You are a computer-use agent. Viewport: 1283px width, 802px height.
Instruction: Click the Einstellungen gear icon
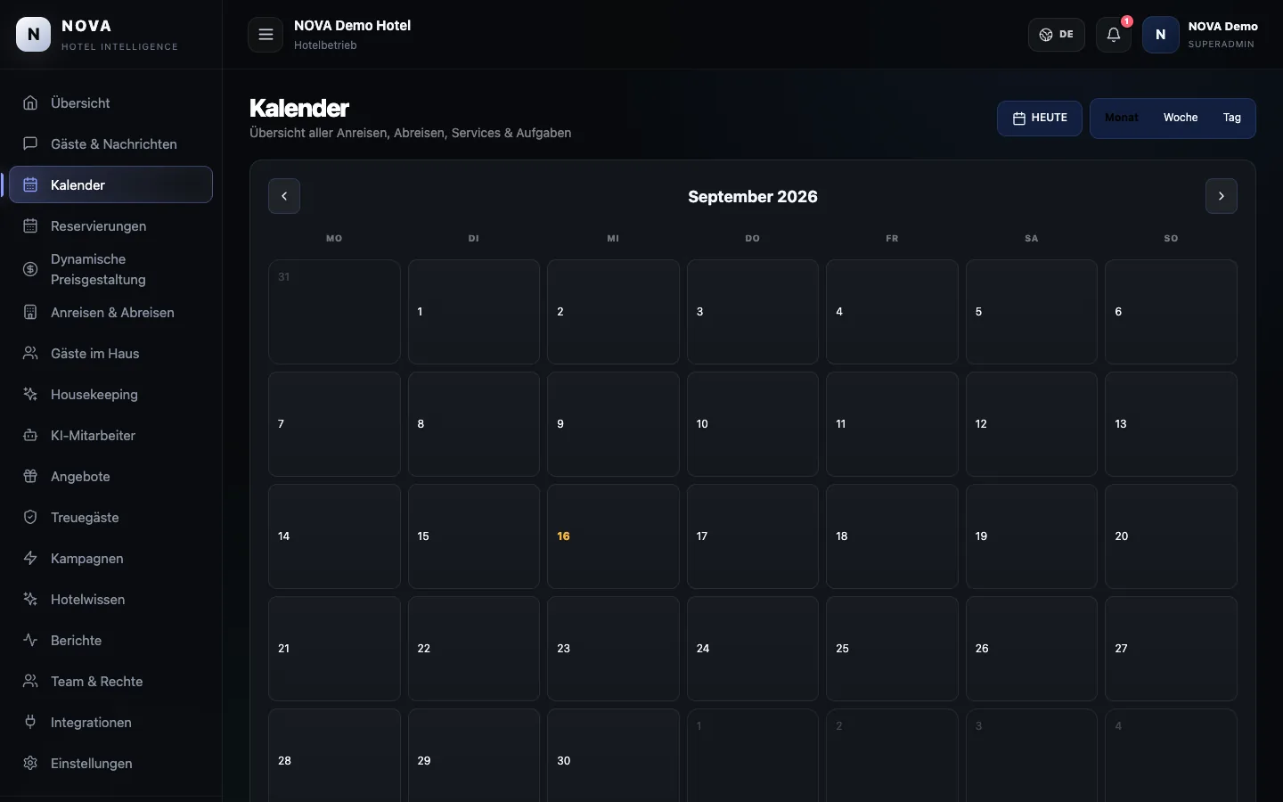click(30, 763)
